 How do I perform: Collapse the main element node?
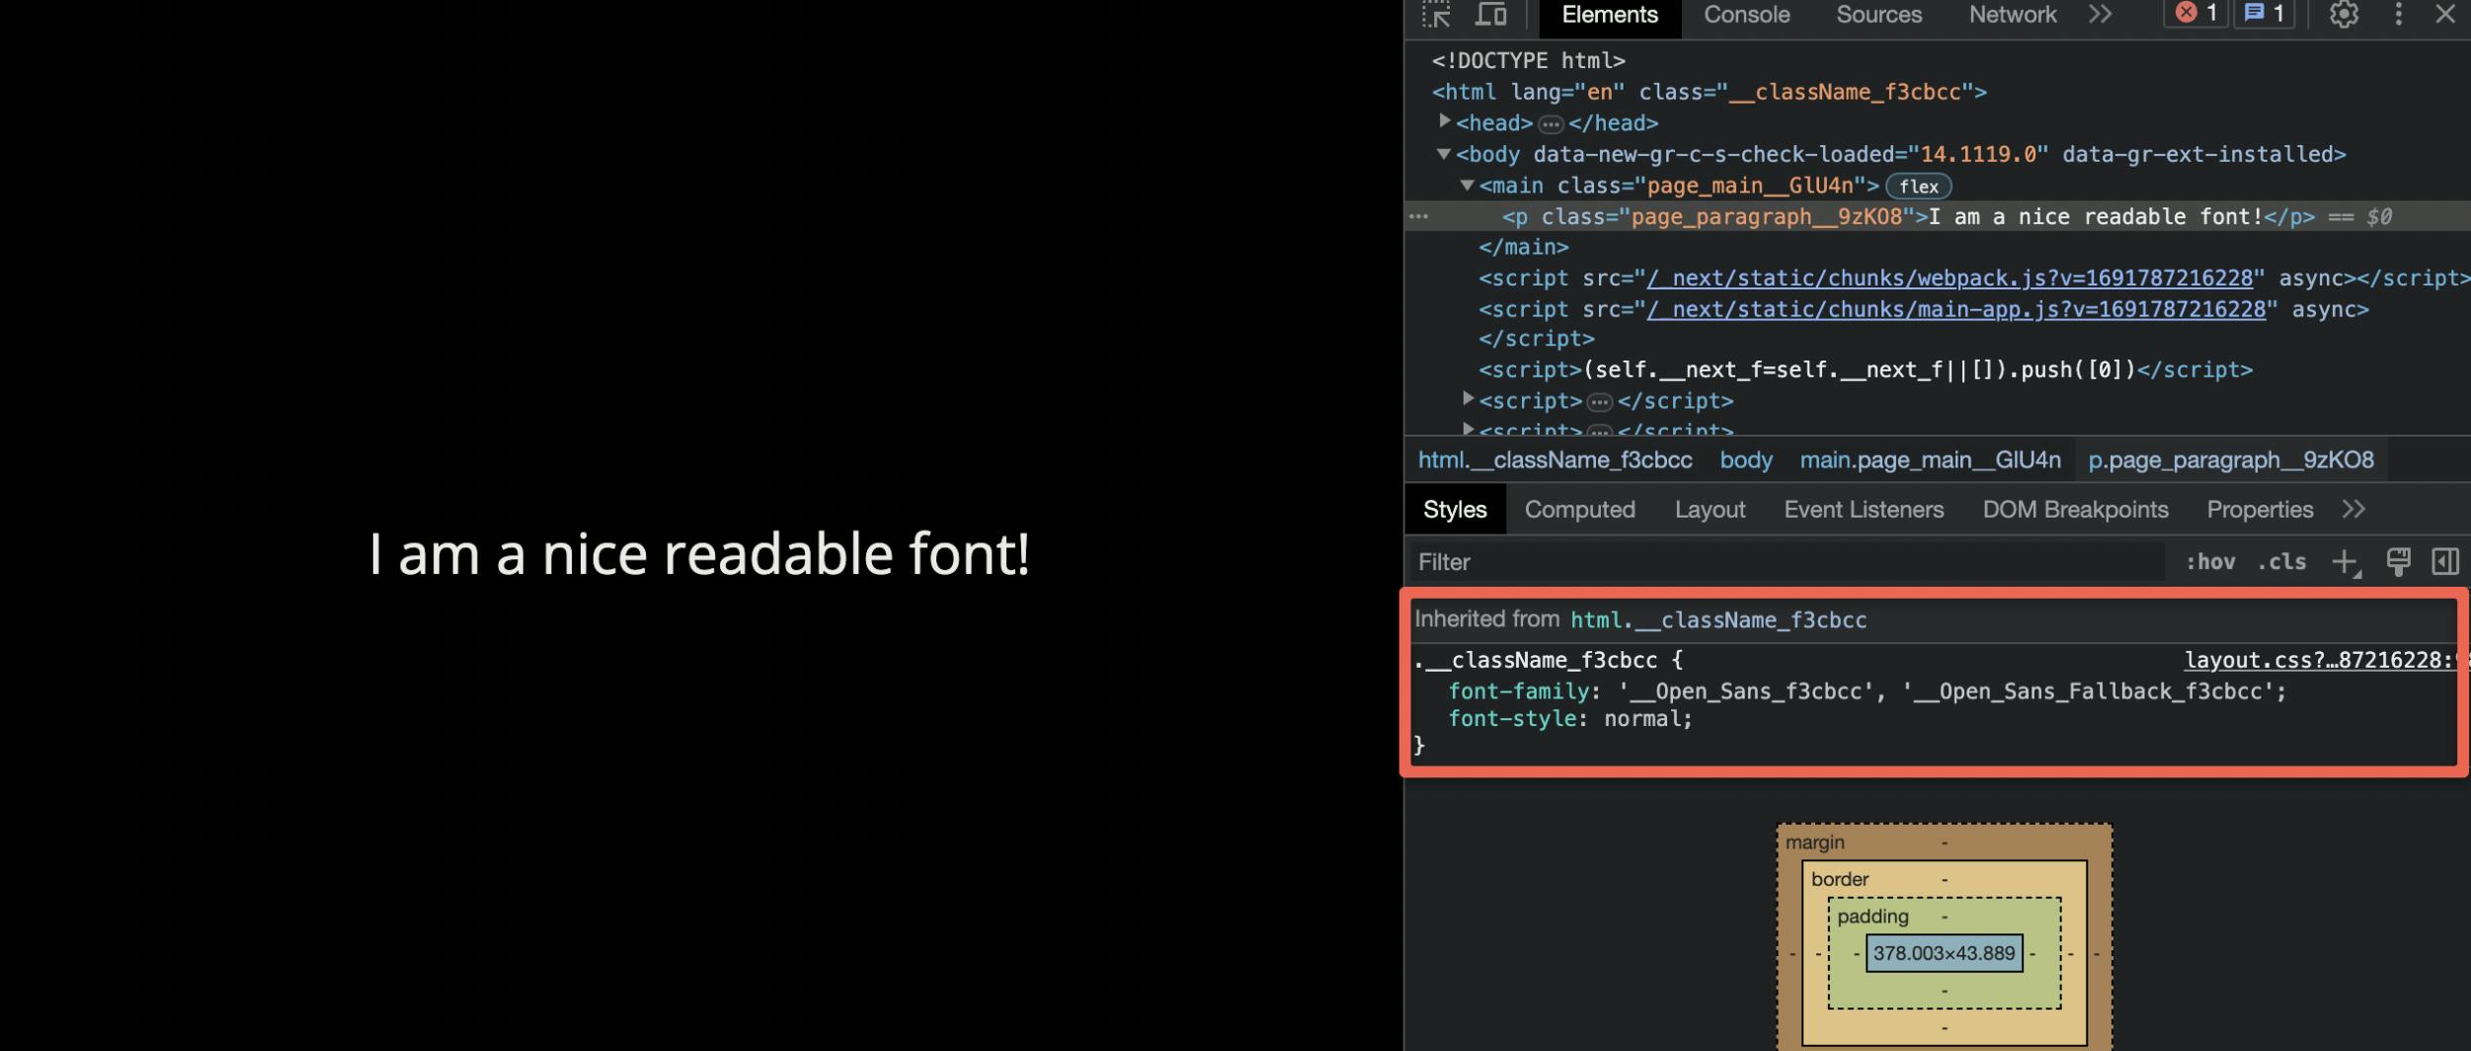click(1467, 185)
